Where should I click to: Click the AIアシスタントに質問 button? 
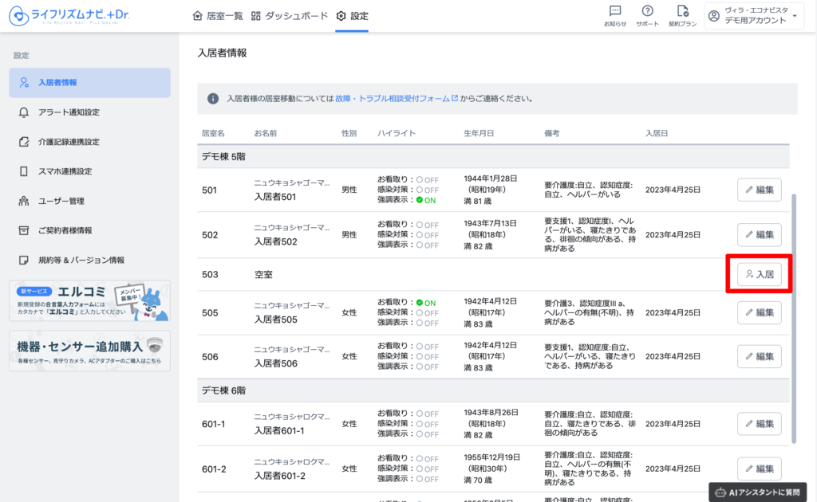coord(757,492)
